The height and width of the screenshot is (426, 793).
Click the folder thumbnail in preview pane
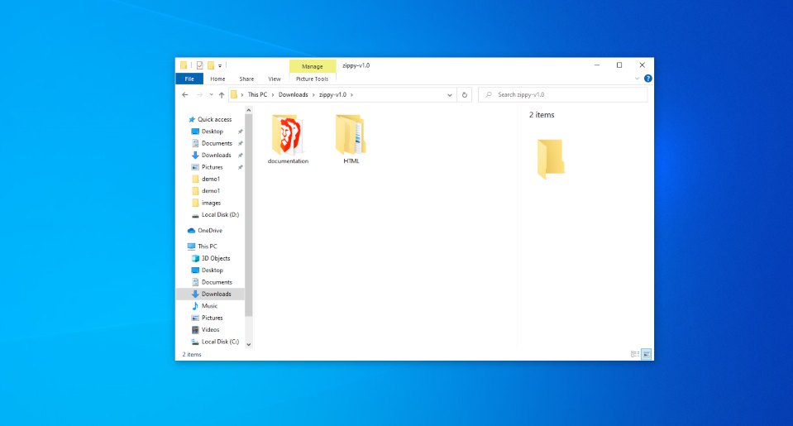550,158
